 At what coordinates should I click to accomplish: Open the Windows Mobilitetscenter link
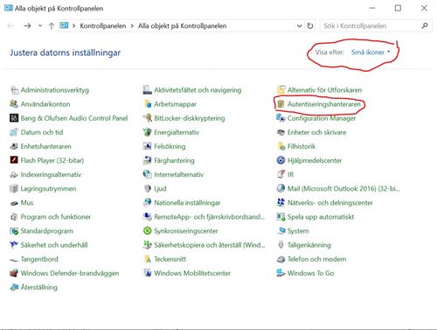coord(192,273)
